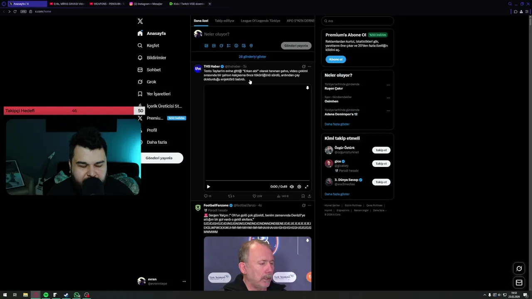This screenshot has width=532, height=299.
Task: Open more options on FootballFanzone post
Action: (309, 205)
